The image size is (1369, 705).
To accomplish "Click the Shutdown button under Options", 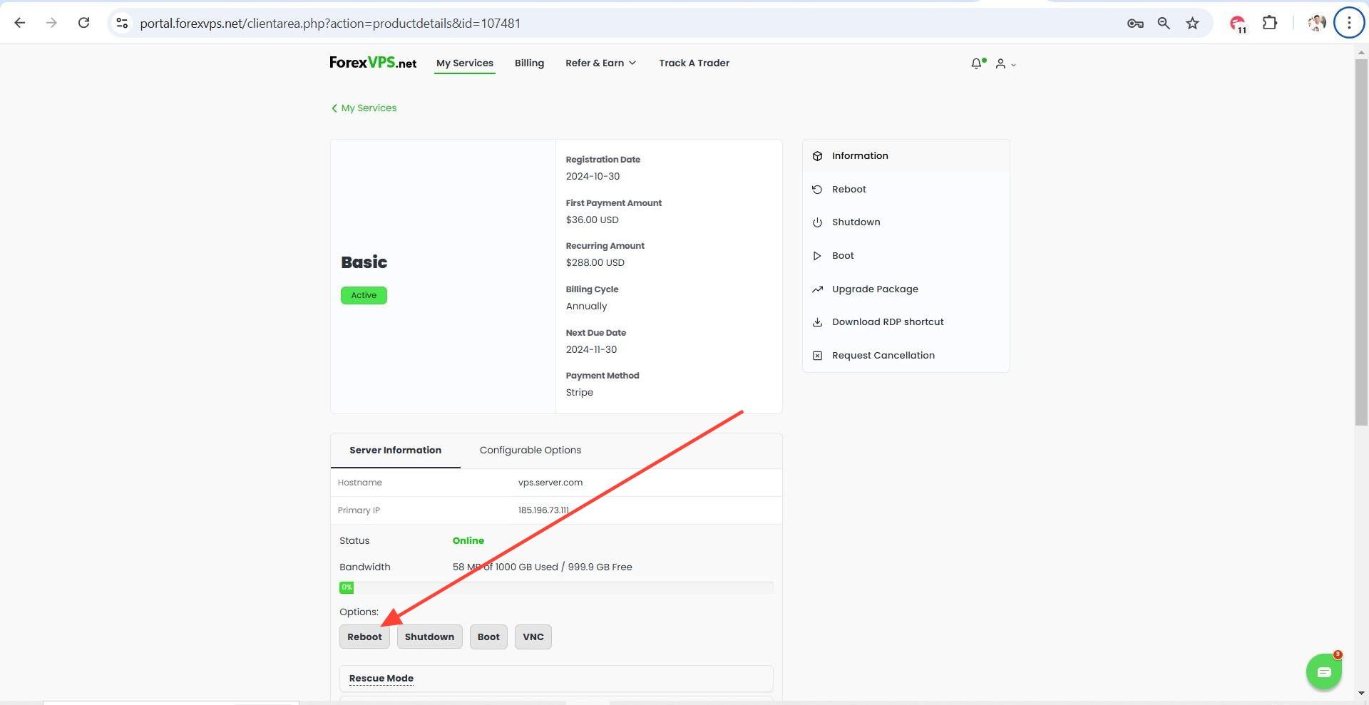I will (x=429, y=637).
